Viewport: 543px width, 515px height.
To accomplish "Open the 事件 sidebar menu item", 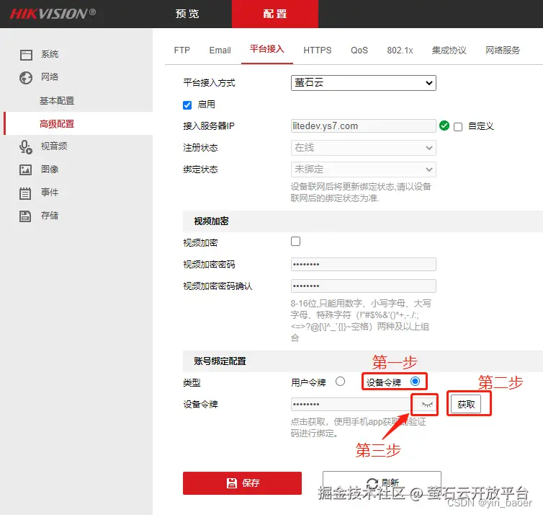I will coord(50,192).
